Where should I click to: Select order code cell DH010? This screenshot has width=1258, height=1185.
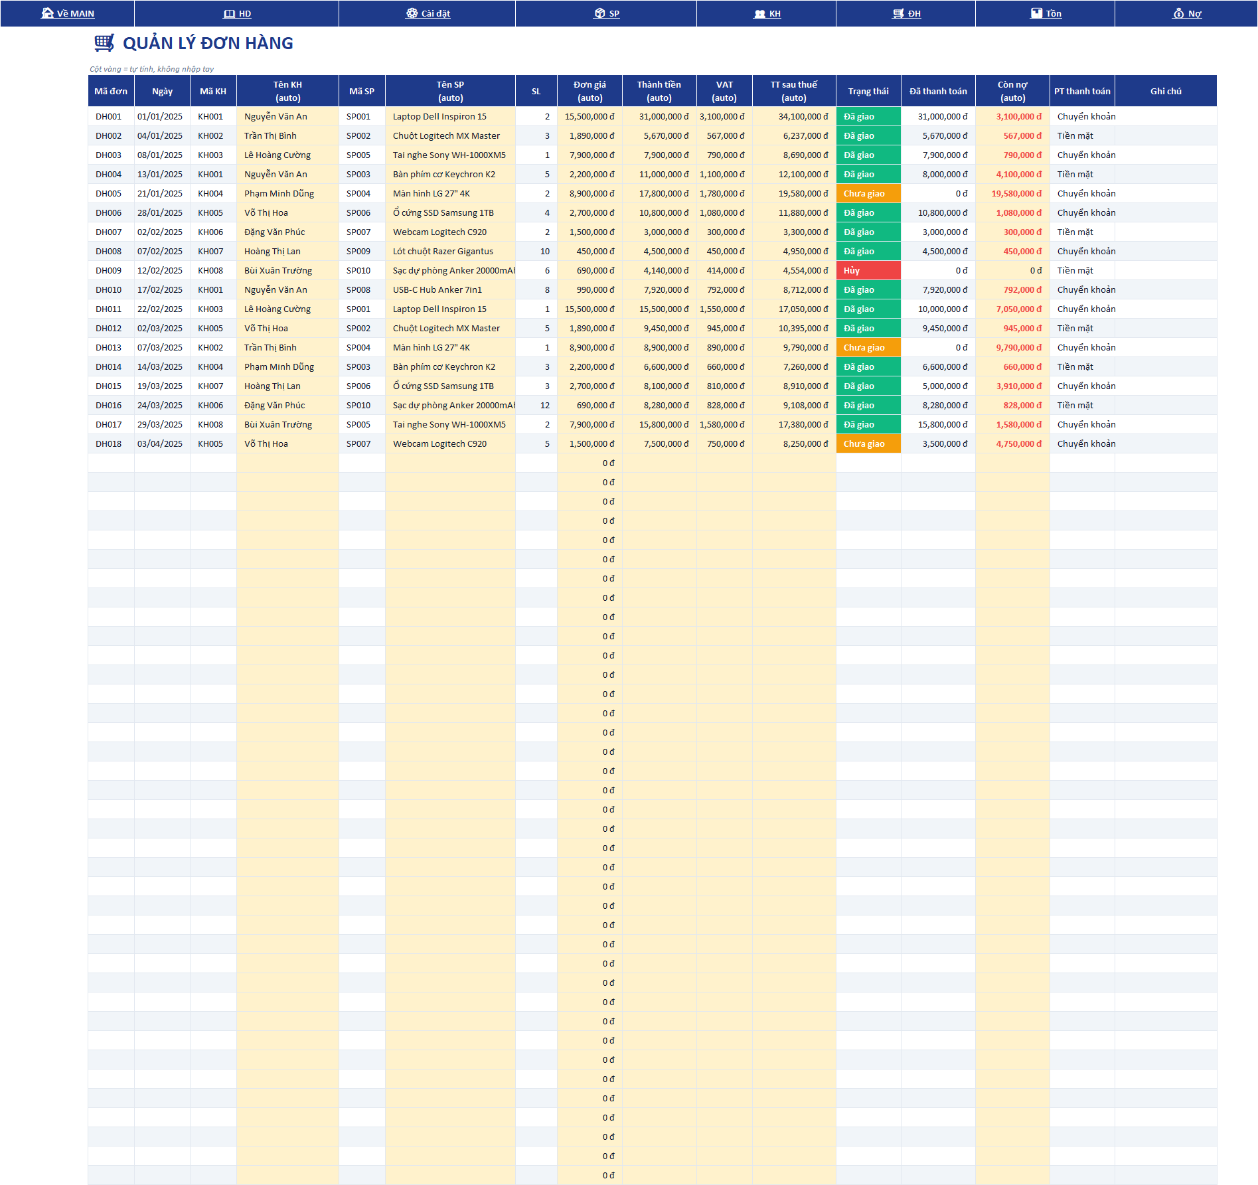(x=111, y=289)
